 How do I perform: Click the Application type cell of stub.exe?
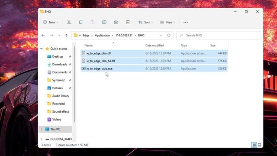pyautogui.click(x=188, y=68)
